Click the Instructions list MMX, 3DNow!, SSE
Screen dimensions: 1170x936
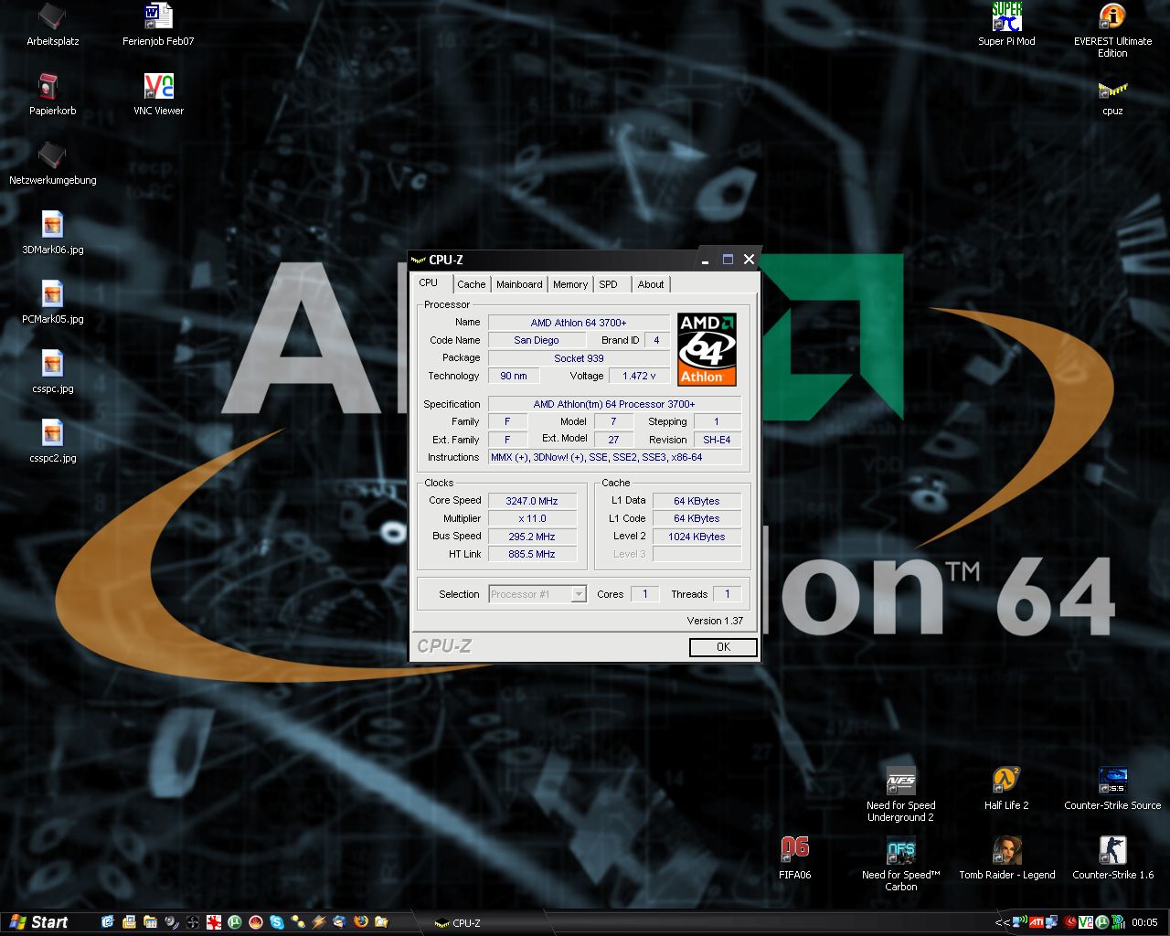tap(614, 457)
